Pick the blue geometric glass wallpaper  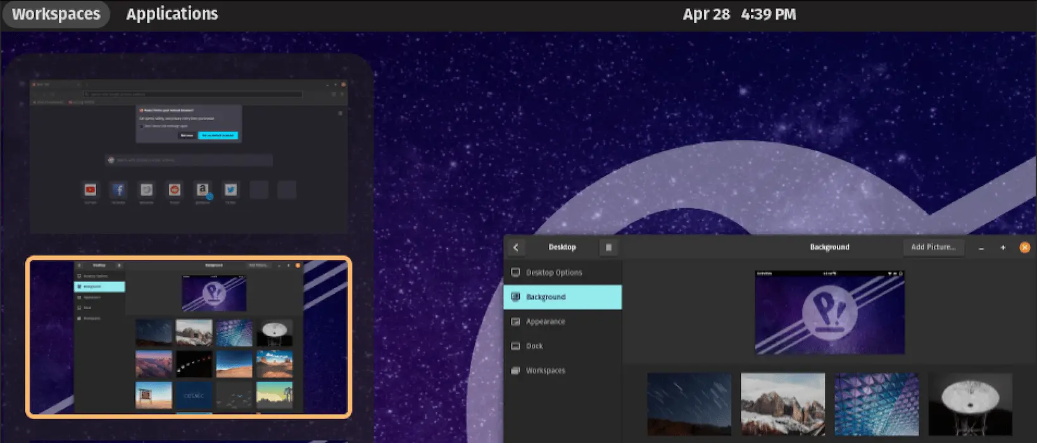(x=876, y=404)
